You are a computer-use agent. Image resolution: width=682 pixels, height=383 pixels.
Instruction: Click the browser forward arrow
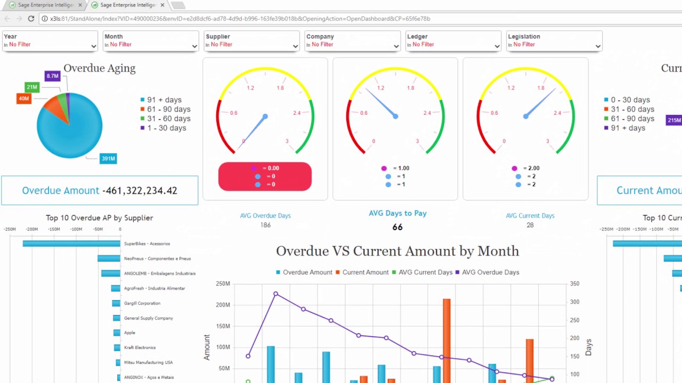(x=19, y=19)
